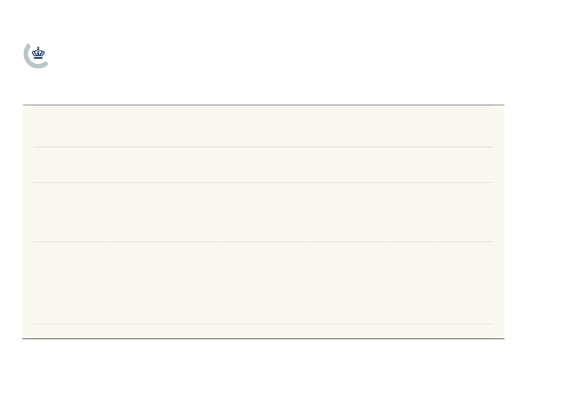566x400 pixels.
Task: Click the crown logo at top left
Action: [38, 53]
